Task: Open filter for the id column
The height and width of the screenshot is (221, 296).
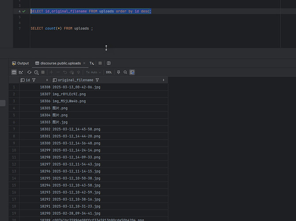Action: (34, 80)
